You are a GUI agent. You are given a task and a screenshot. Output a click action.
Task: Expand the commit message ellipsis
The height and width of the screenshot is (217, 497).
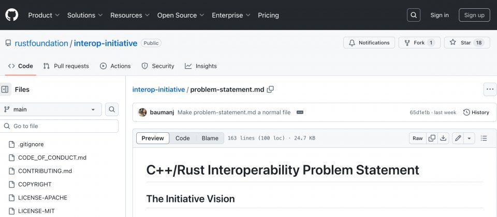300,112
